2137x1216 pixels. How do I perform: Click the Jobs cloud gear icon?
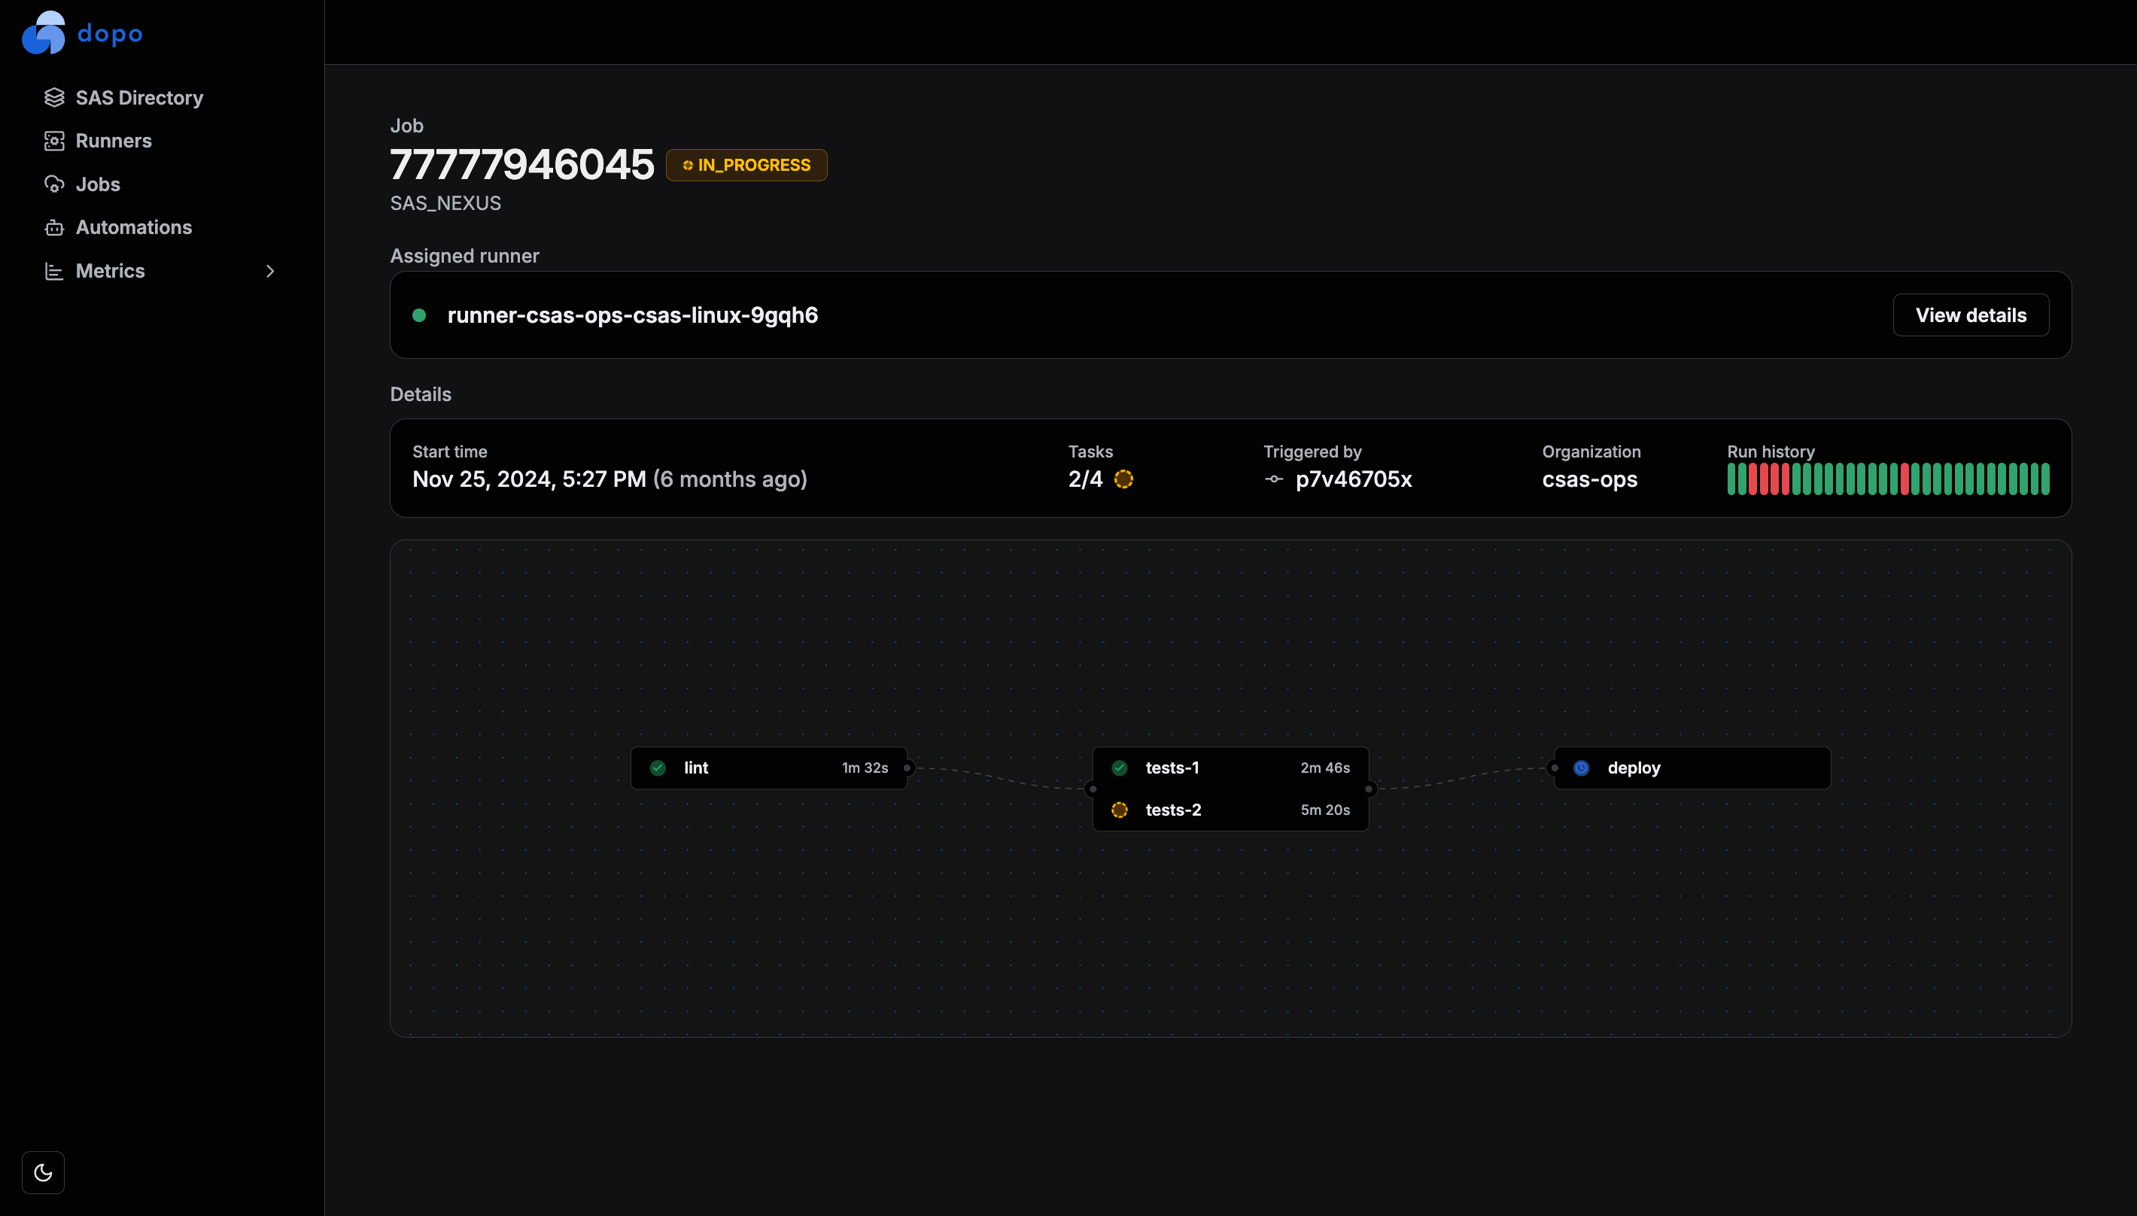(x=54, y=184)
